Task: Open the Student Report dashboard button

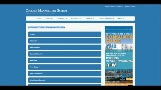Action: [x=65, y=54]
